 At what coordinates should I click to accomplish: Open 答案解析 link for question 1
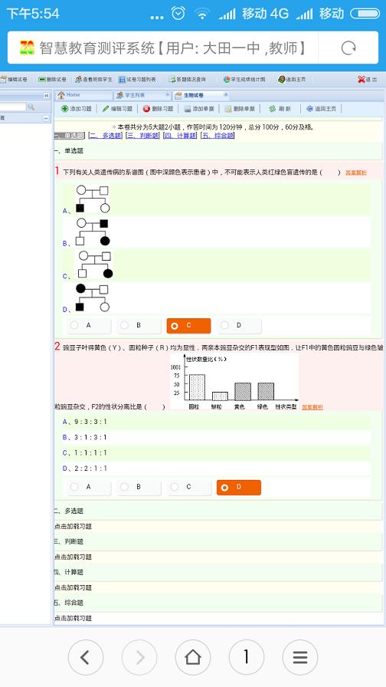(x=356, y=173)
